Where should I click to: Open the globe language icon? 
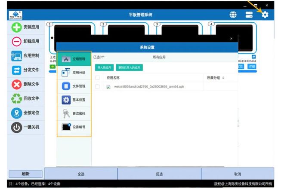[x=233, y=15]
